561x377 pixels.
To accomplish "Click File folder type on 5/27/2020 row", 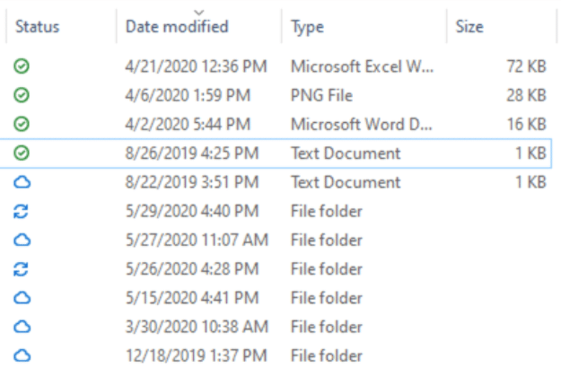I will [x=327, y=241].
